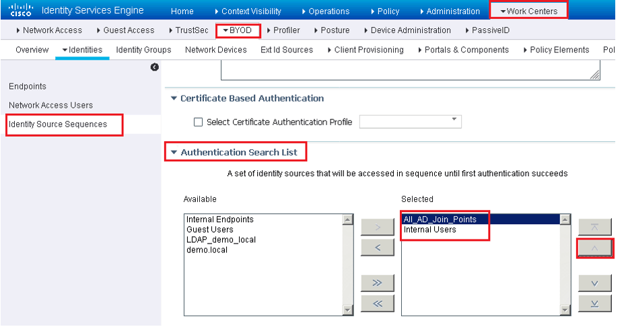Expand Portals & Components tab

pyautogui.click(x=464, y=50)
